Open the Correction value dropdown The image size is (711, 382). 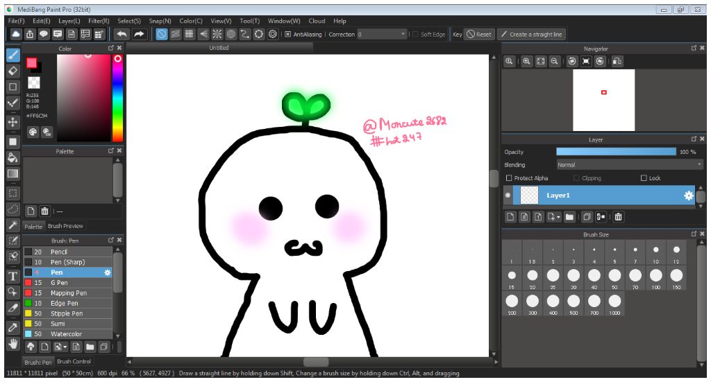pos(382,34)
